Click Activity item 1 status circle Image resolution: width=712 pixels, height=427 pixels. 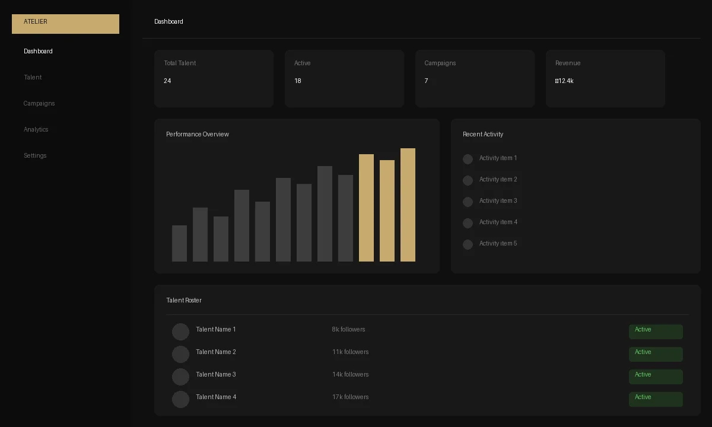point(468,159)
